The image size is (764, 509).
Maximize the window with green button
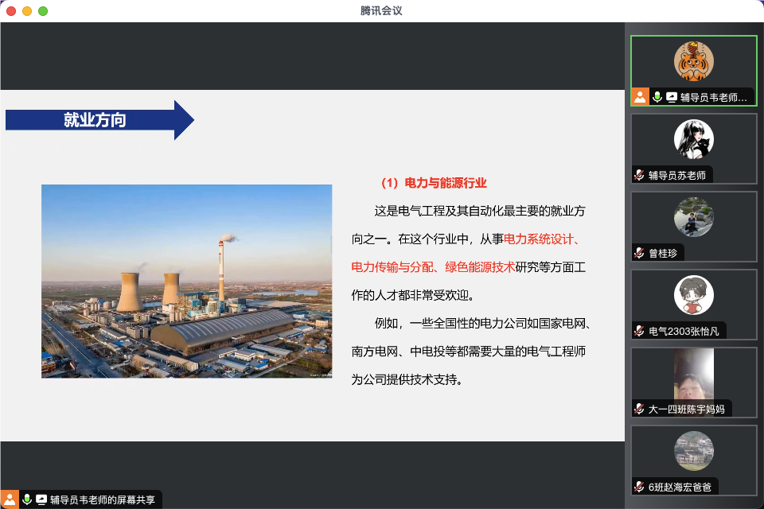pos(43,10)
